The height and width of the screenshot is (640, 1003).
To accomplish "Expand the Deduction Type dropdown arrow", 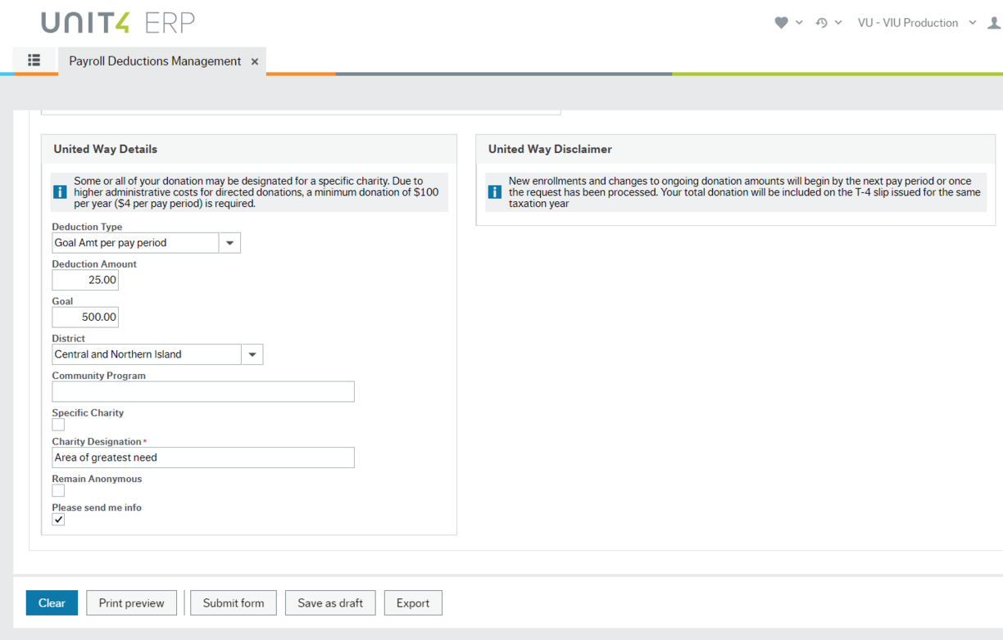I will click(229, 243).
